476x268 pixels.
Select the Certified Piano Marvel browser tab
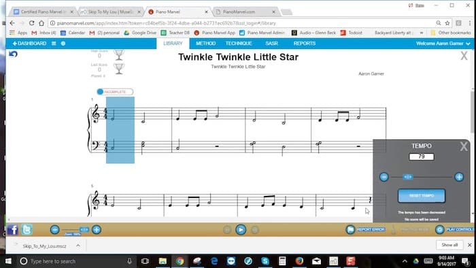[x=43, y=12]
